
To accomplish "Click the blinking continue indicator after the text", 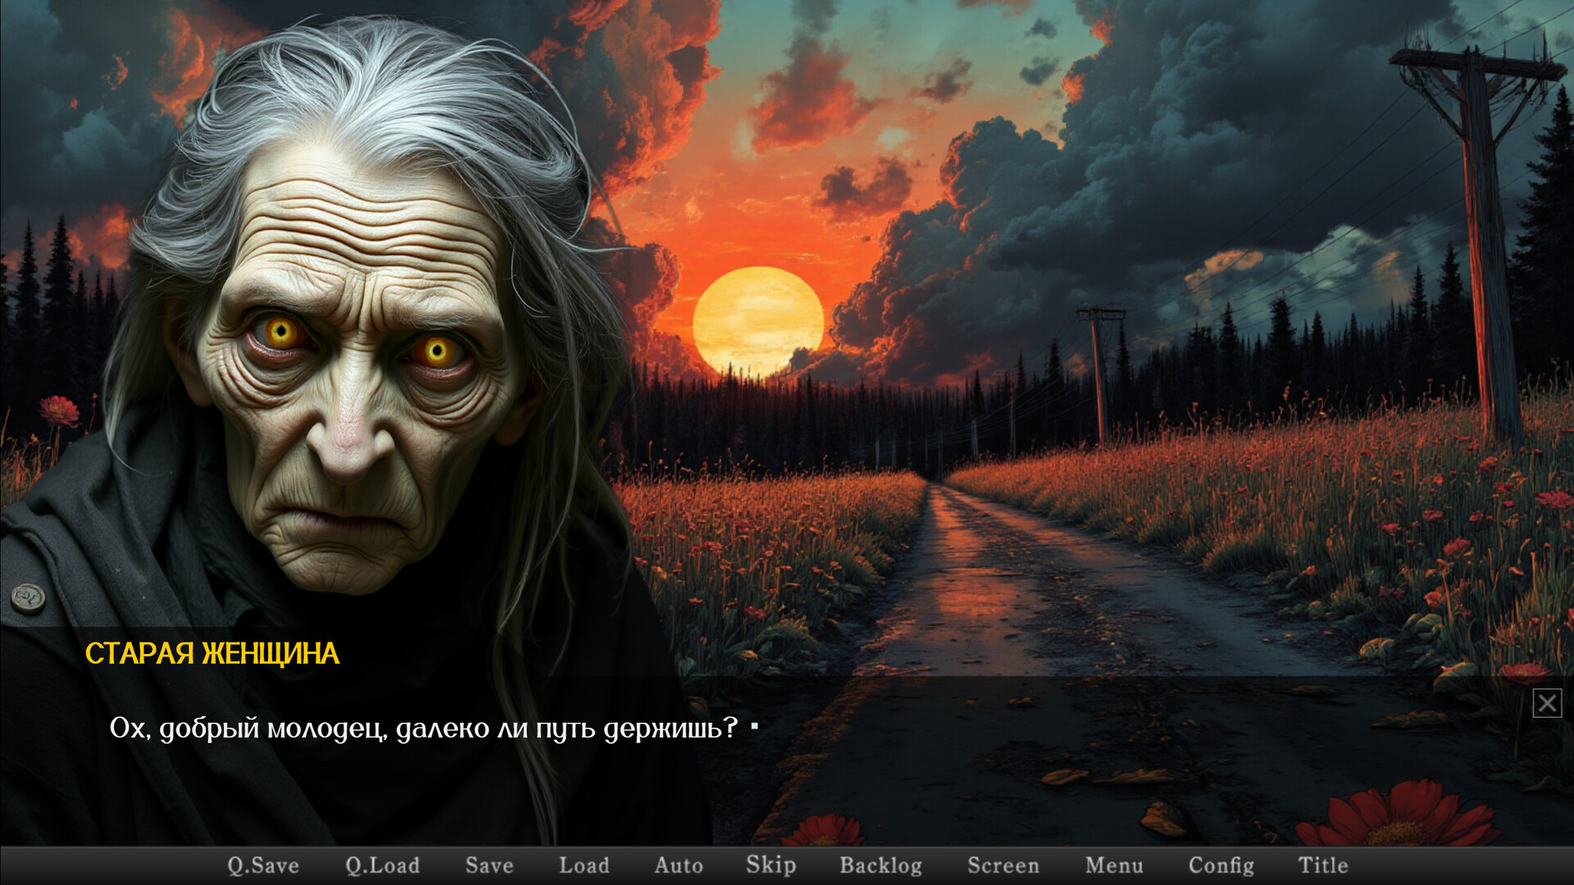I will coord(754,726).
